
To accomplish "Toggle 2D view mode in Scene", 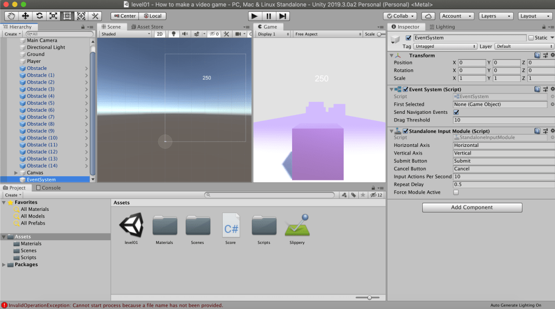I will pos(160,34).
